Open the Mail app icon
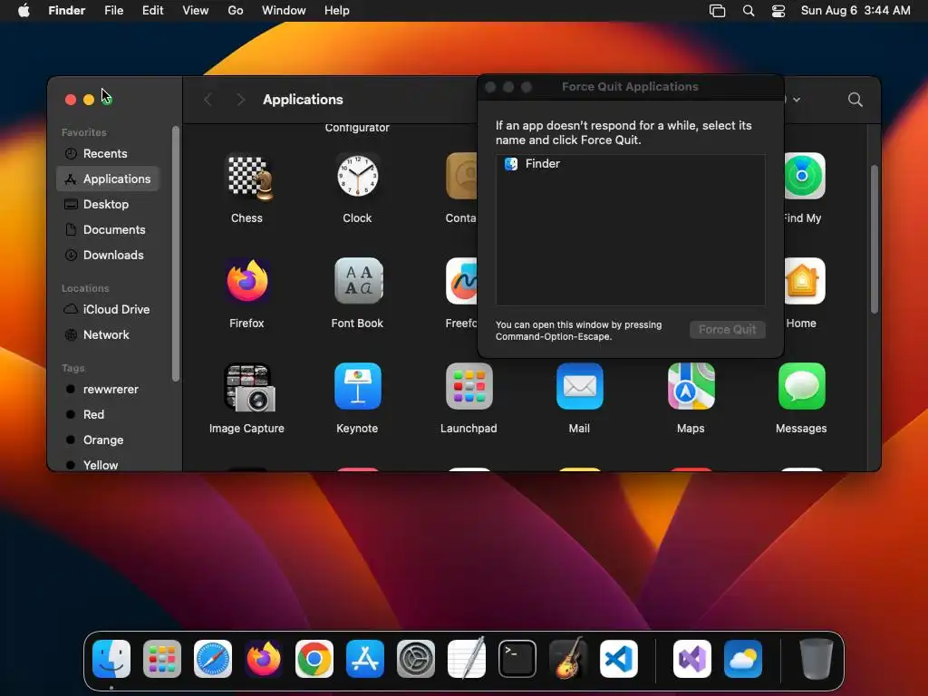Viewport: 928px width, 696px height. tap(579, 386)
